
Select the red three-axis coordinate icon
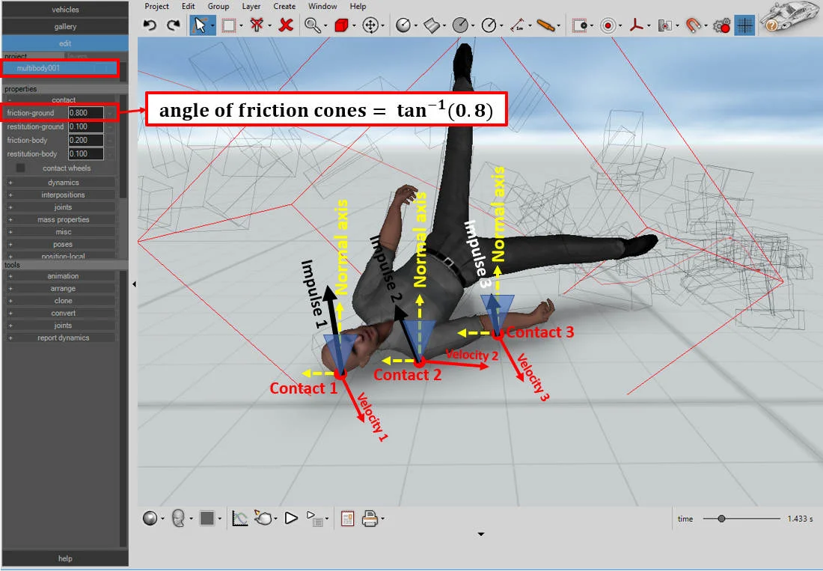tap(636, 25)
